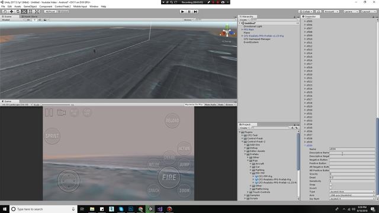Toggle the Pivot/Center handle button
The height and width of the screenshot is (213, 379).
50,12
